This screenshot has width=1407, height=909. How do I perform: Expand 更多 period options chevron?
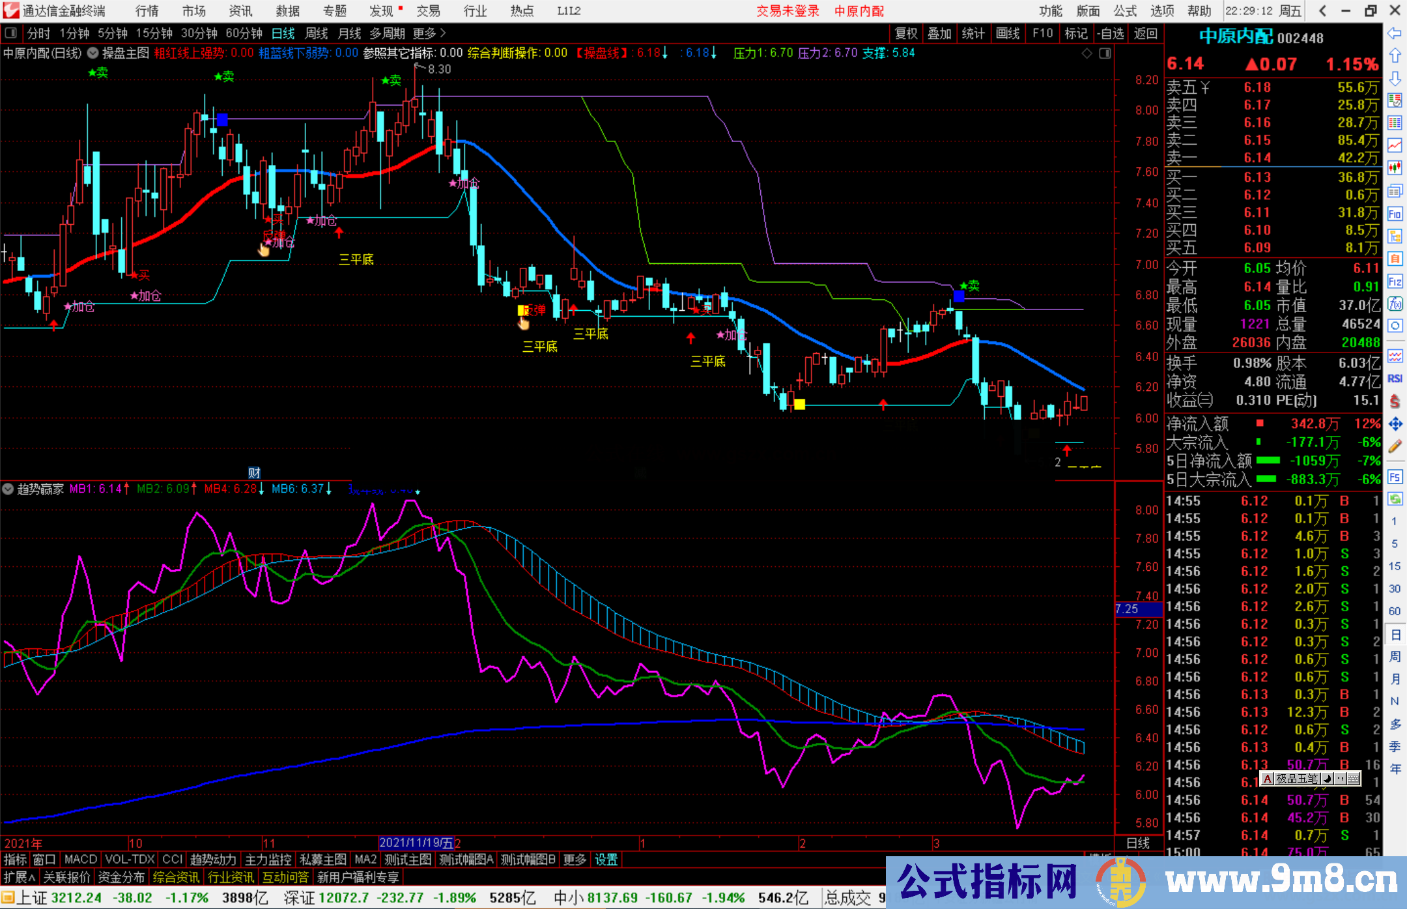click(443, 33)
